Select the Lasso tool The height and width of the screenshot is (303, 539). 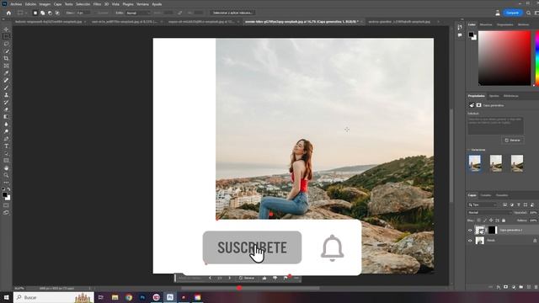click(x=6, y=44)
